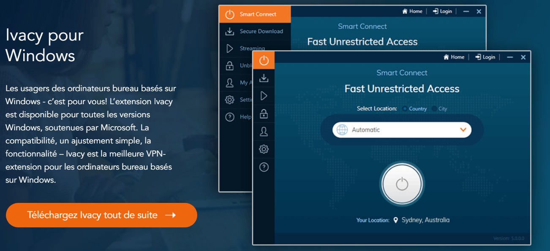Open Secure Download icon in front window sidebar
This screenshot has width=550, height=251.
[x=264, y=78]
